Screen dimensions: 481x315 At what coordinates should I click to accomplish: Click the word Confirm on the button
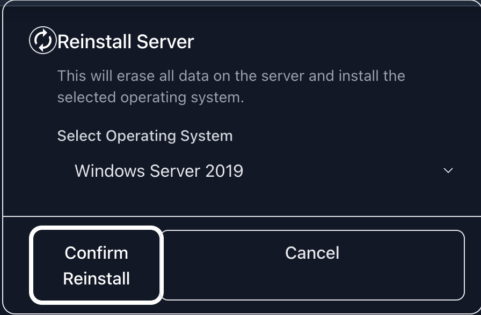coord(97,253)
